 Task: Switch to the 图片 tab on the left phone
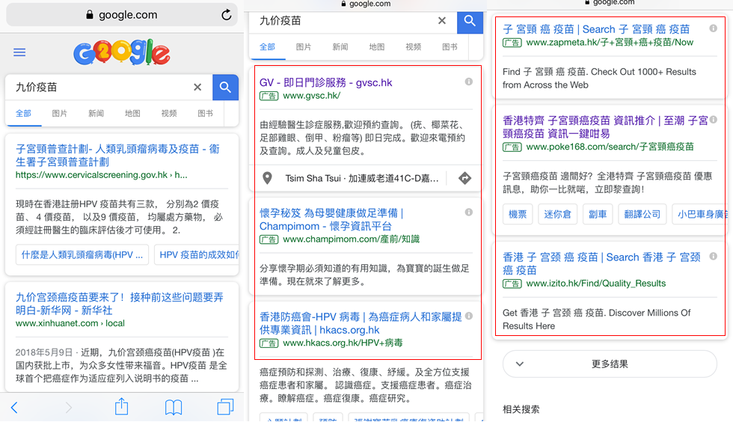coord(59,113)
